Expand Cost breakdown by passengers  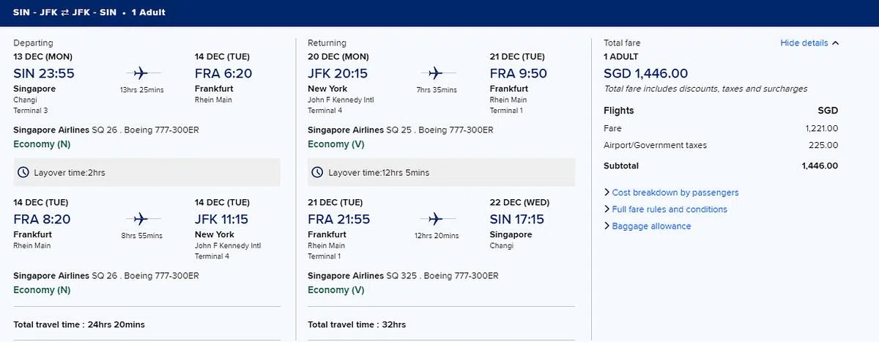(675, 193)
